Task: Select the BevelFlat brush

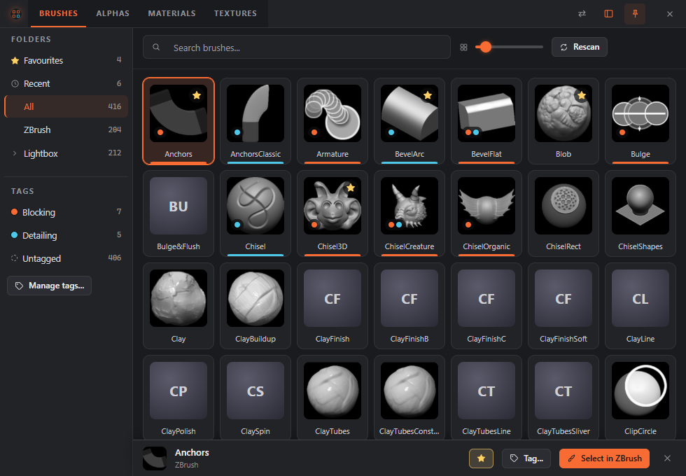Action: [486, 121]
